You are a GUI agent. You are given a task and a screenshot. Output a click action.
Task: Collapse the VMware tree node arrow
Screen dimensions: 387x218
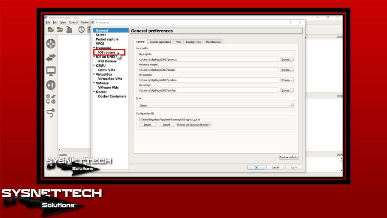coord(94,83)
